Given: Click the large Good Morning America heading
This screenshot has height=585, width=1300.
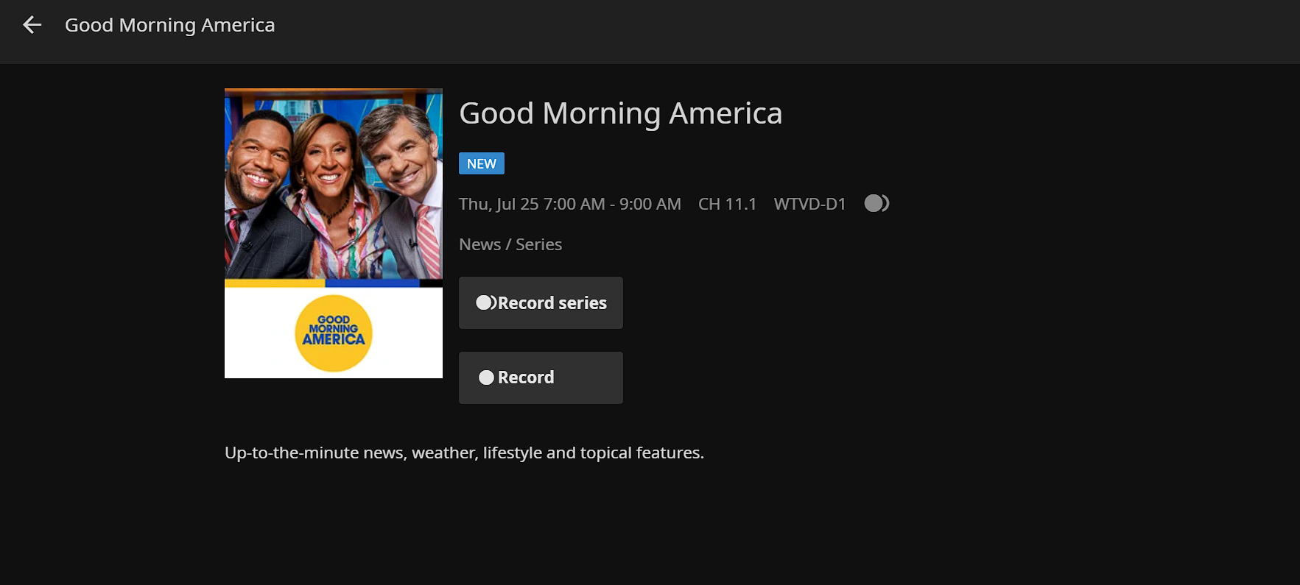Looking at the screenshot, I should pyautogui.click(x=620, y=113).
